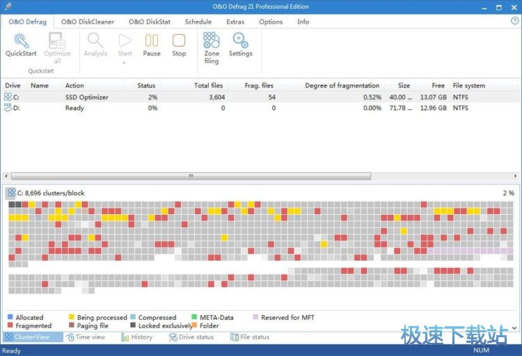Click the Allocated blue legend swatch
The image size is (522, 356).
tap(10, 317)
